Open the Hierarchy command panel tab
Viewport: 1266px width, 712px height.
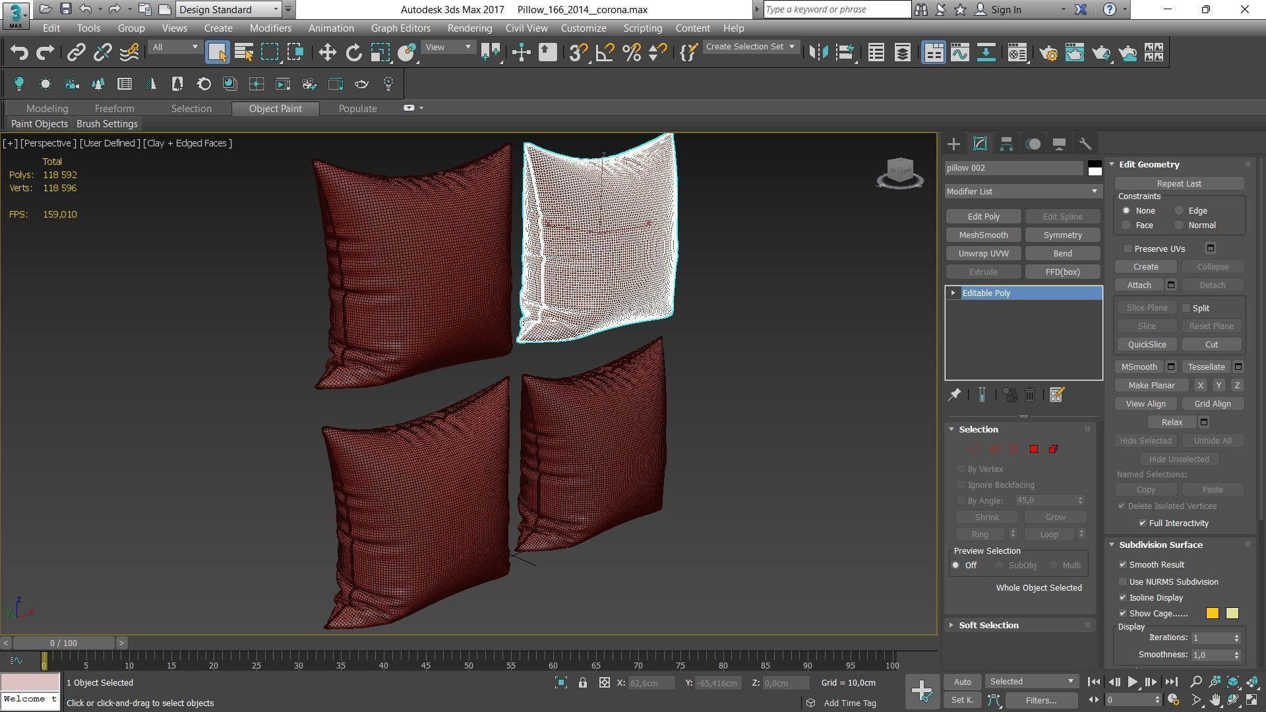[x=1006, y=144]
